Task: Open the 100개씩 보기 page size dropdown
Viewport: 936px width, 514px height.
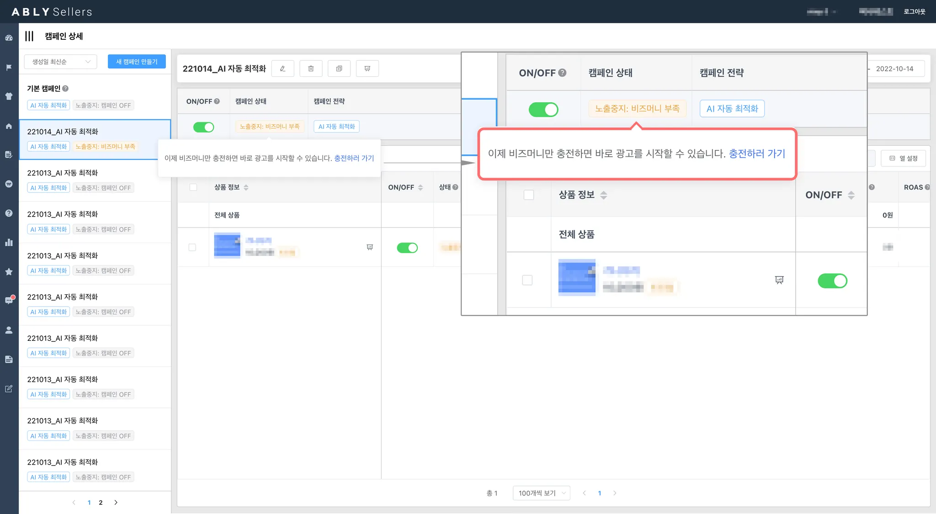Action: 541,493
